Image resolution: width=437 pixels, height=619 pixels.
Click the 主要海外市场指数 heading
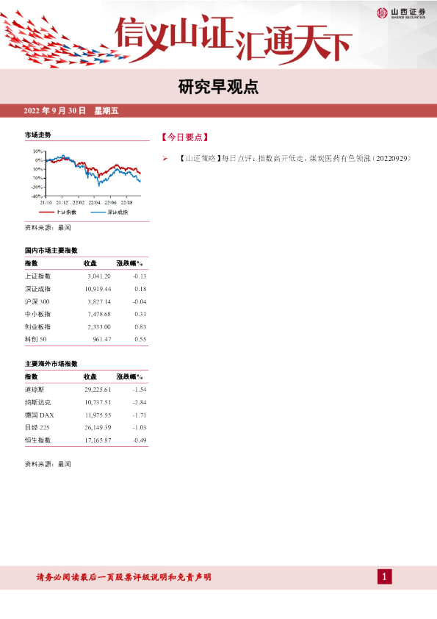51,364
